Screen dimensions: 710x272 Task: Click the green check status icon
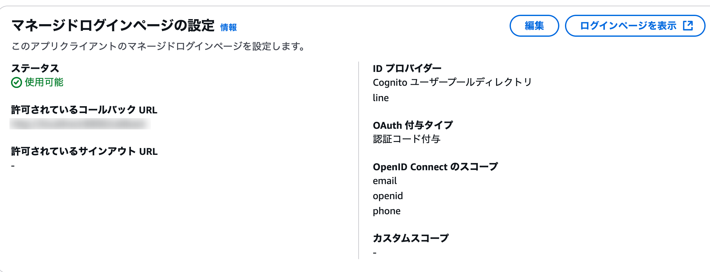[16, 83]
